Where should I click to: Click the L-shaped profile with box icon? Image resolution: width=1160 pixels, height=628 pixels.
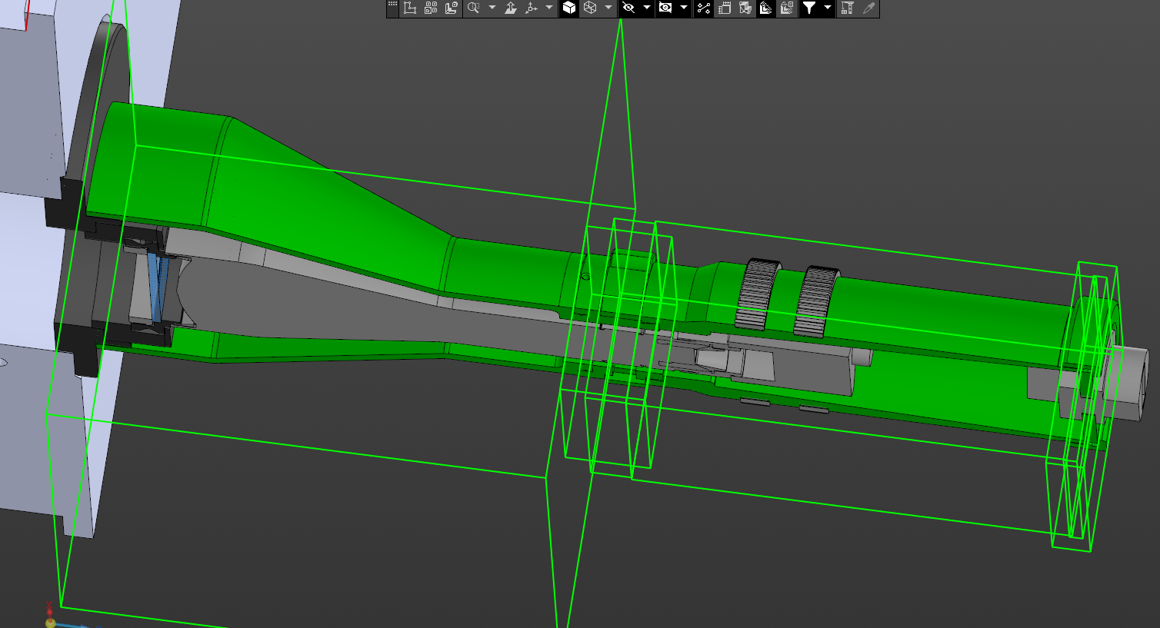452,8
